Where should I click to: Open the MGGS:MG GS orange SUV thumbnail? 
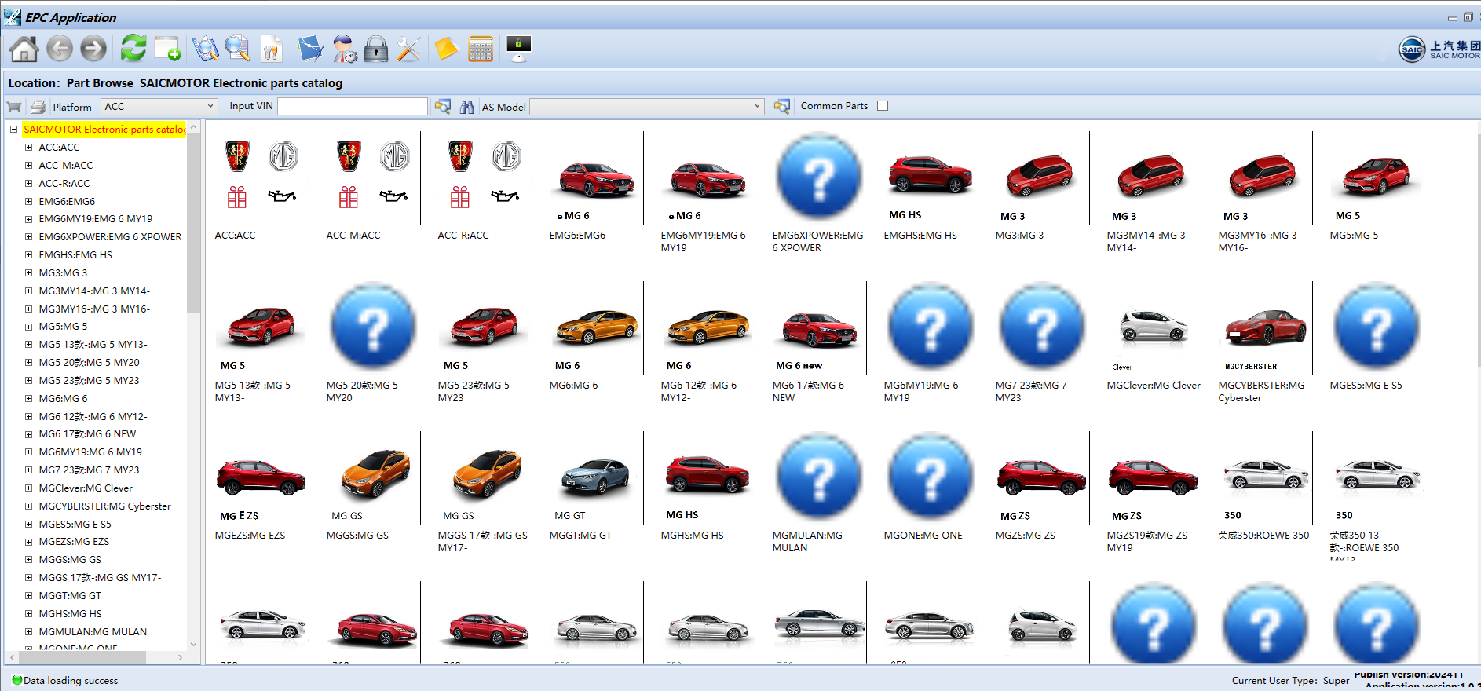[373, 478]
